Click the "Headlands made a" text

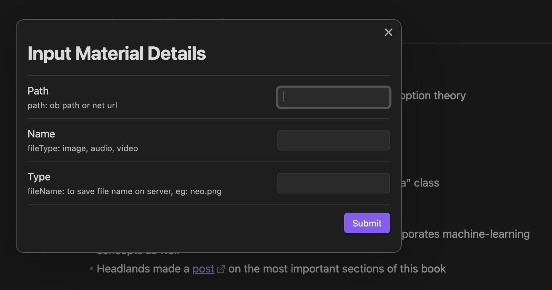point(143,269)
